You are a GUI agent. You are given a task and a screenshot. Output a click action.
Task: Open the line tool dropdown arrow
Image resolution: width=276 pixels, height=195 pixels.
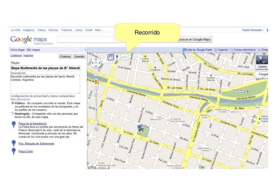coord(127,57)
